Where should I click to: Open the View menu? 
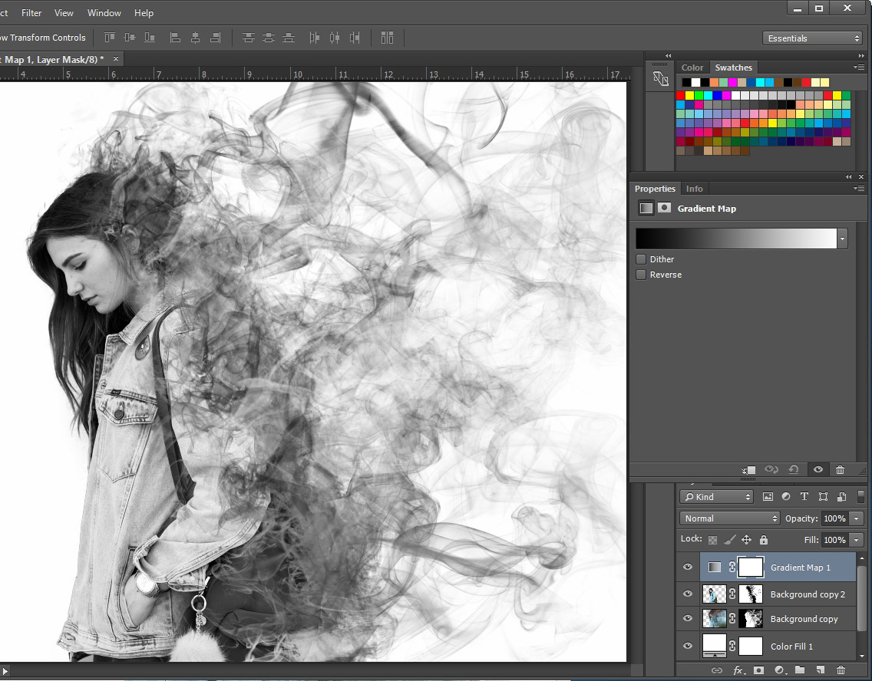[64, 13]
